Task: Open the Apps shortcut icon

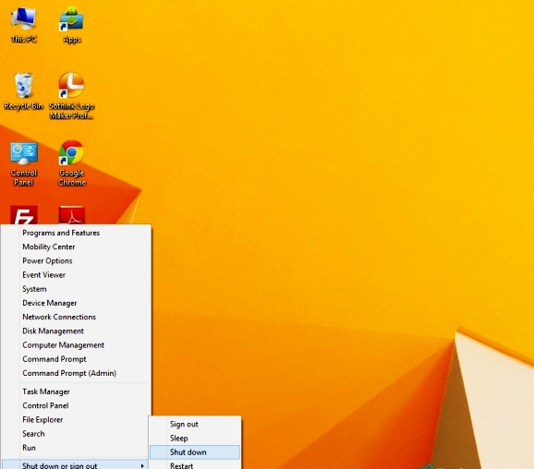Action: coord(71,25)
